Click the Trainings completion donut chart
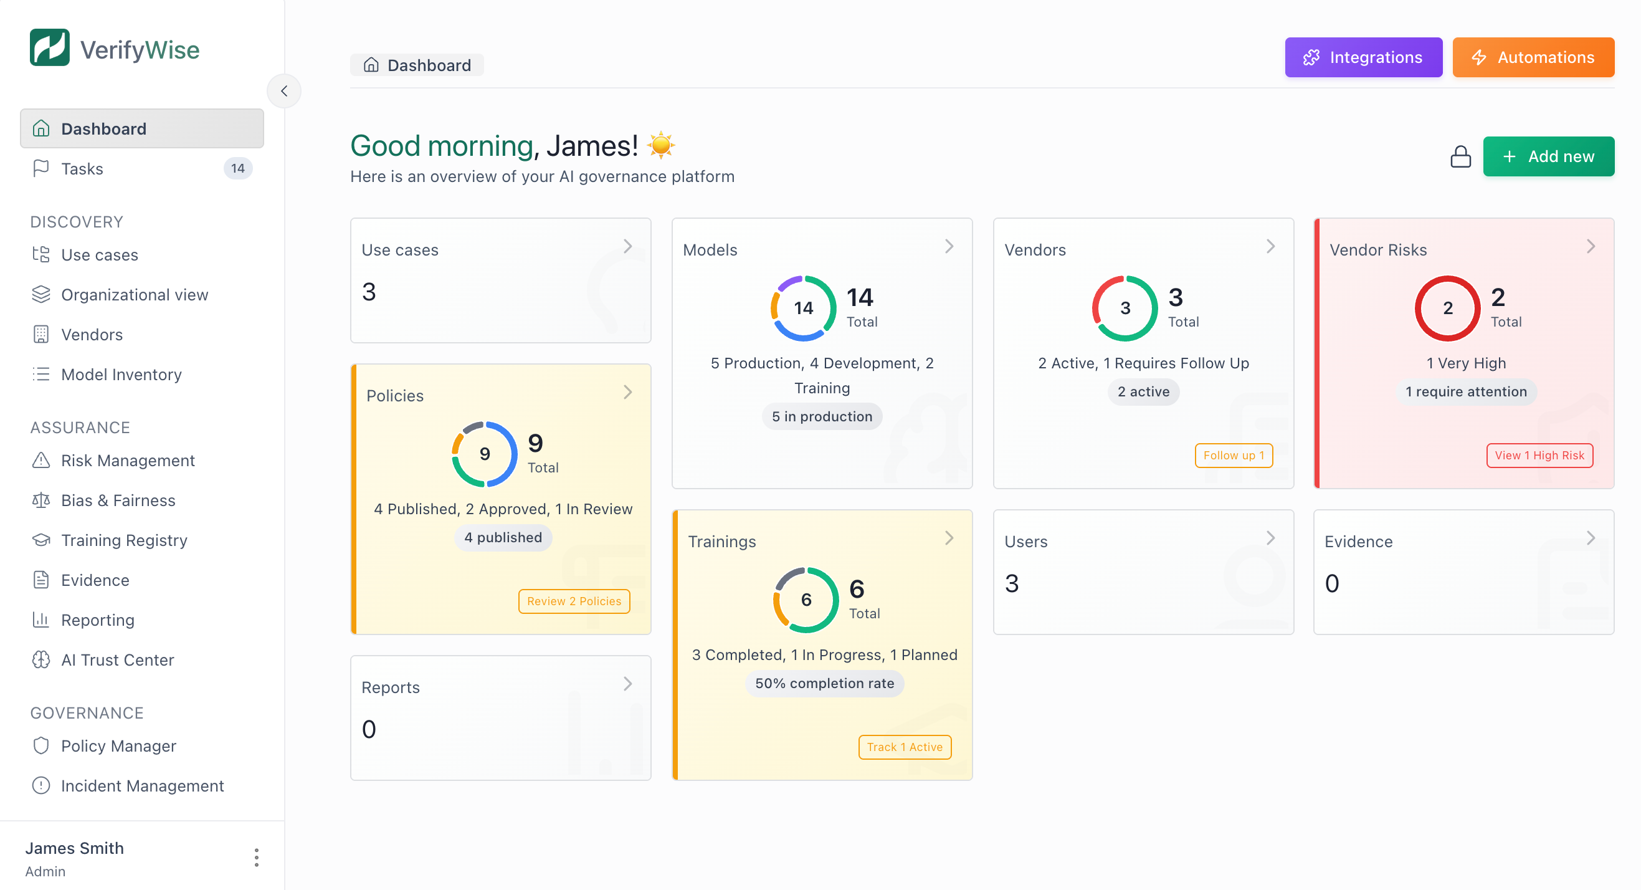Image resolution: width=1641 pixels, height=890 pixels. (x=807, y=600)
